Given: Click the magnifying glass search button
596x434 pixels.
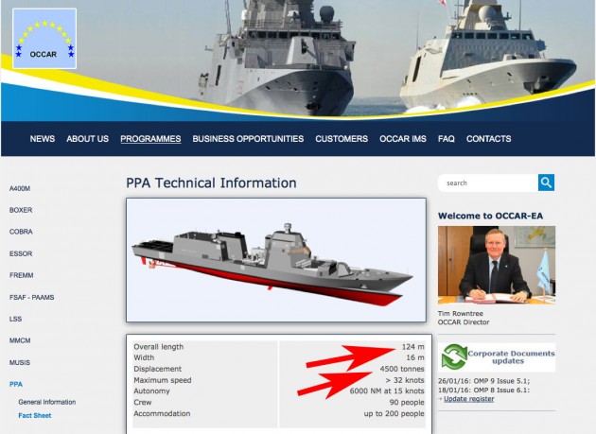Looking at the screenshot, I should [x=546, y=182].
